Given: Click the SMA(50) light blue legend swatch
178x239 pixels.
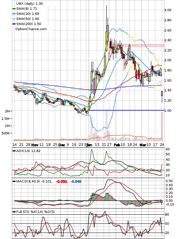Looking at the screenshot, I should (14, 19).
